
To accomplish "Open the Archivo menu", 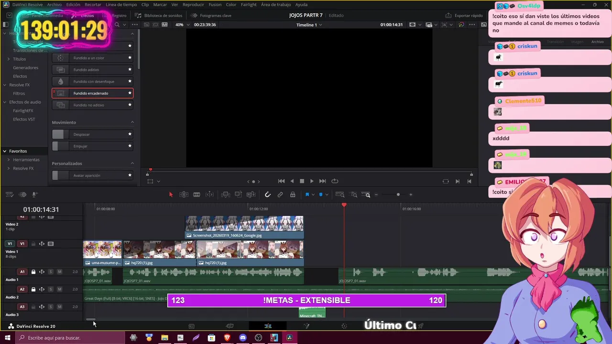I will tap(54, 4).
